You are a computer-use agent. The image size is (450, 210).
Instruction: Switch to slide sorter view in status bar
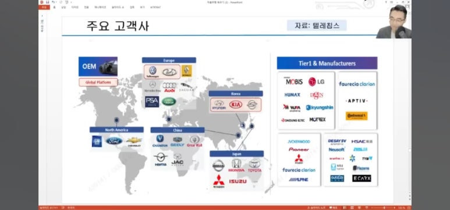(352, 208)
